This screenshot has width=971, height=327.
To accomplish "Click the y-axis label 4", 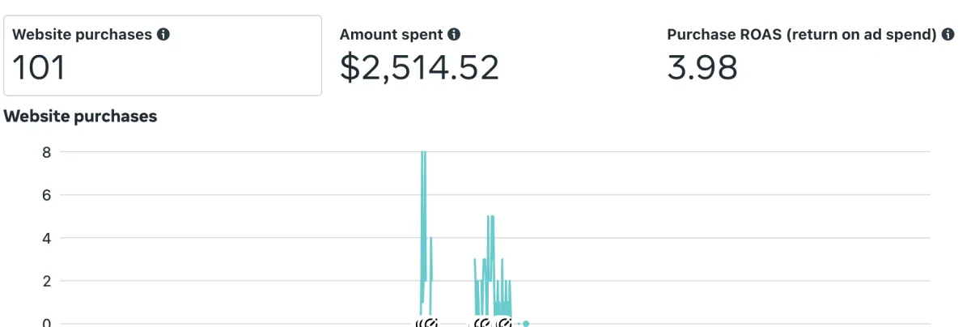I will point(47,237).
